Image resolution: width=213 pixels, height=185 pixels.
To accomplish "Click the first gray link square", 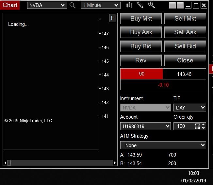I will point(172,5).
